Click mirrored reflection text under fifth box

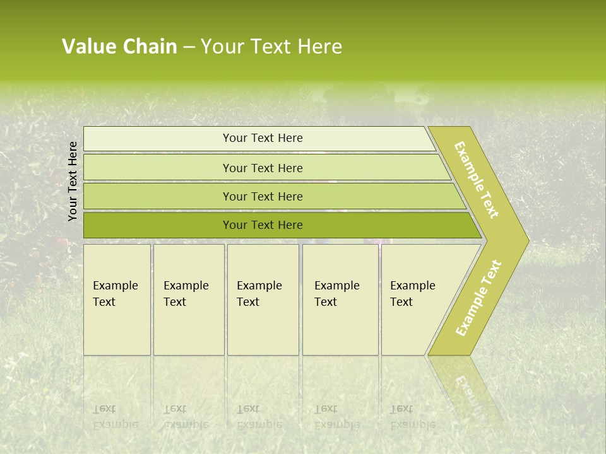pyautogui.click(x=412, y=416)
